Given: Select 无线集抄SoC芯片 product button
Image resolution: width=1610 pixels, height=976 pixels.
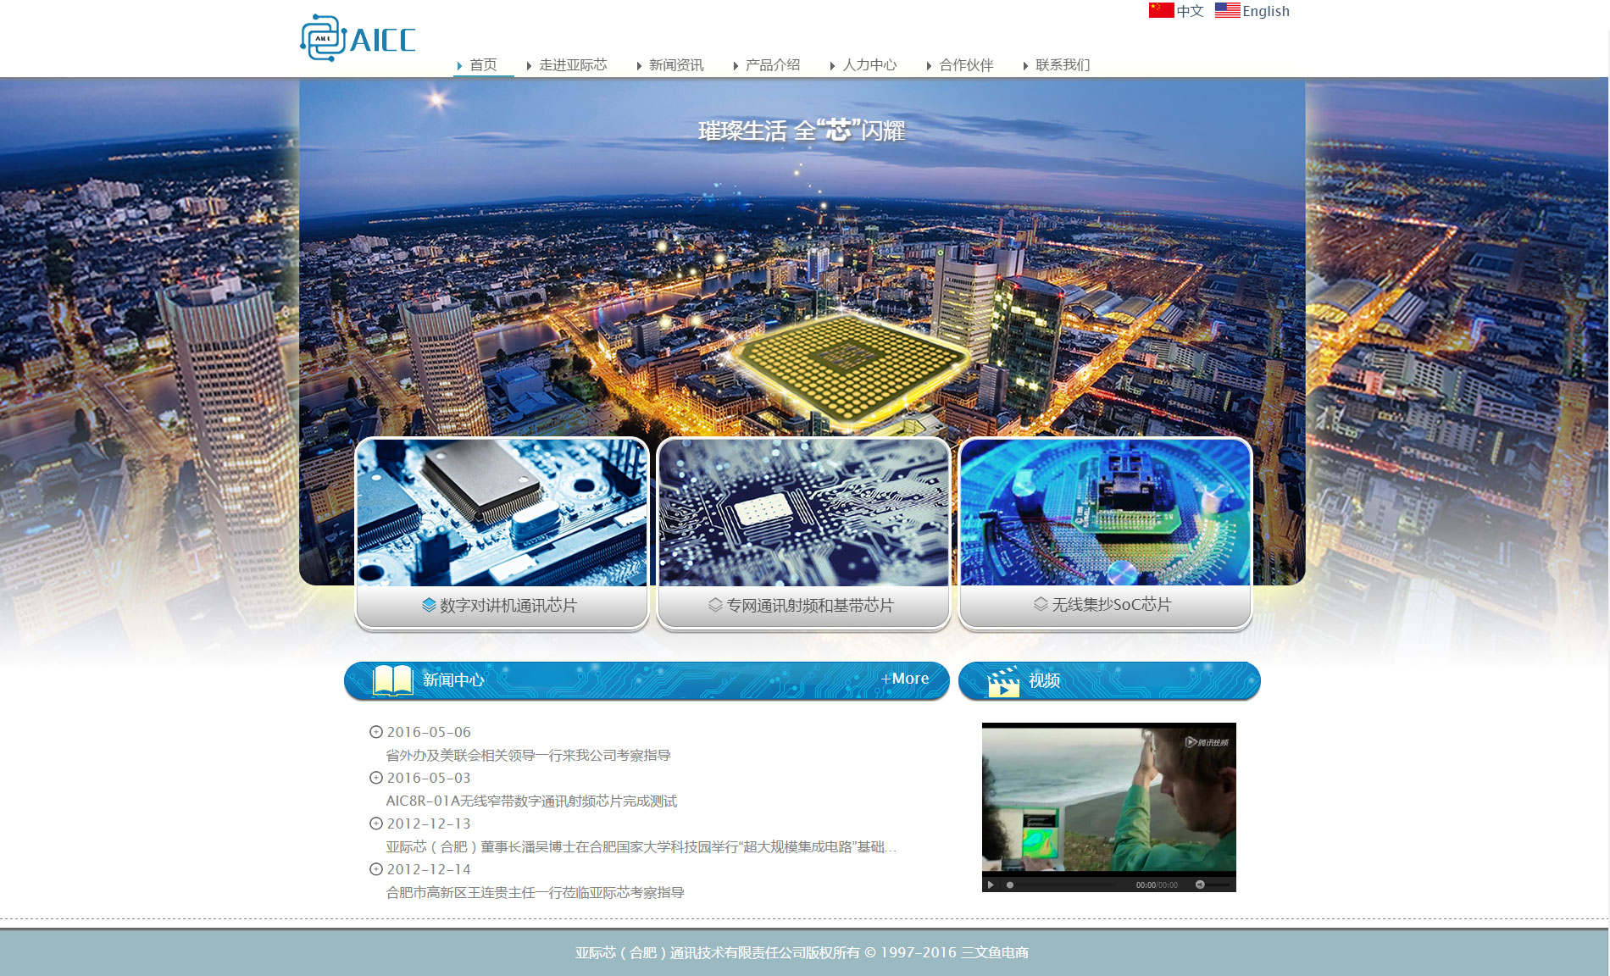Looking at the screenshot, I should click(1104, 605).
